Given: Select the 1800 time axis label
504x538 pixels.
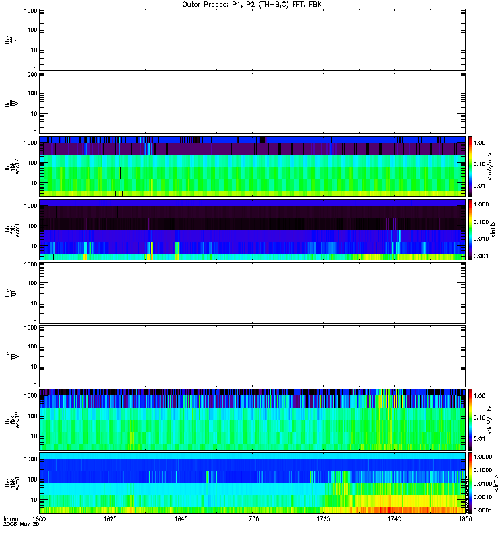Looking at the screenshot, I should tap(465, 518).
